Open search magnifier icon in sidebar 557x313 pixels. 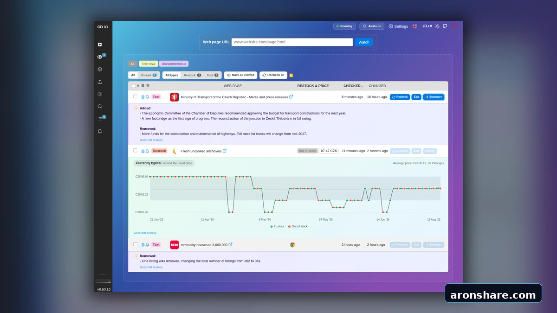pyautogui.click(x=100, y=106)
